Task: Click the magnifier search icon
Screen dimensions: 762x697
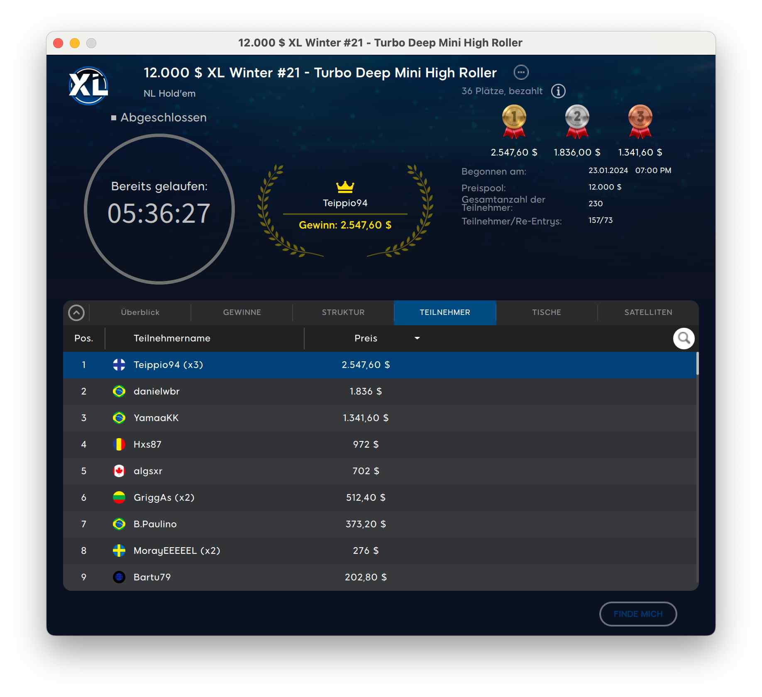Action: pos(683,339)
